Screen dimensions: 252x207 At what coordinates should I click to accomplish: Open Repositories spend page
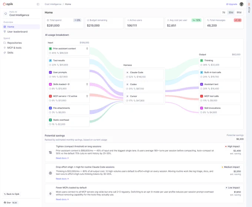point(21,43)
